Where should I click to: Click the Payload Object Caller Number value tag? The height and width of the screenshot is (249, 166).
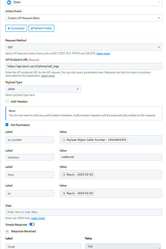tap(94, 140)
